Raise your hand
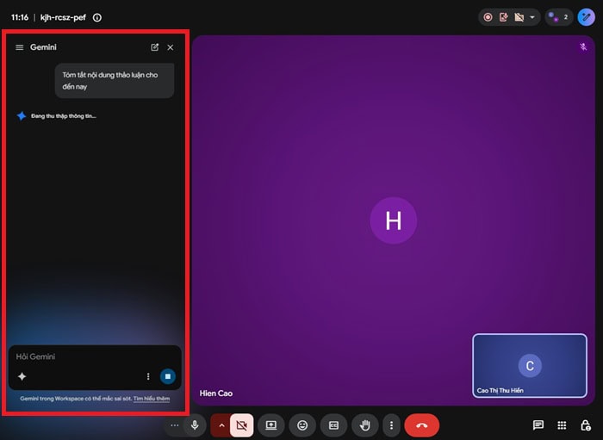The width and height of the screenshot is (603, 440). (x=365, y=425)
